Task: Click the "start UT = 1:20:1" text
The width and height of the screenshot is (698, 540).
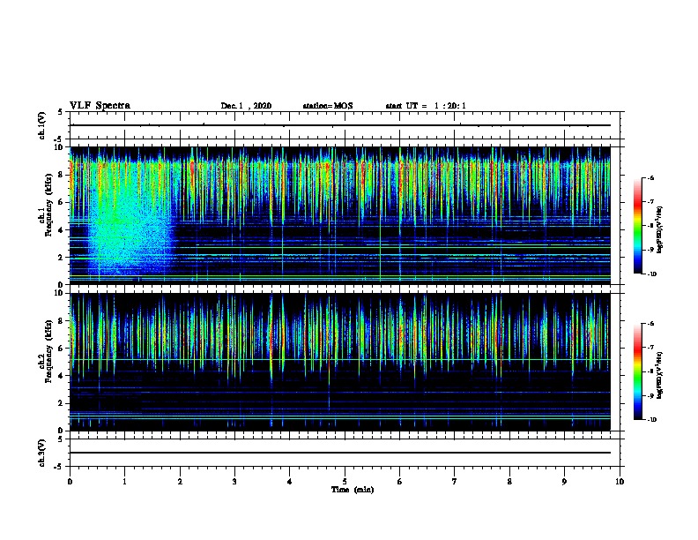Action: (426, 106)
